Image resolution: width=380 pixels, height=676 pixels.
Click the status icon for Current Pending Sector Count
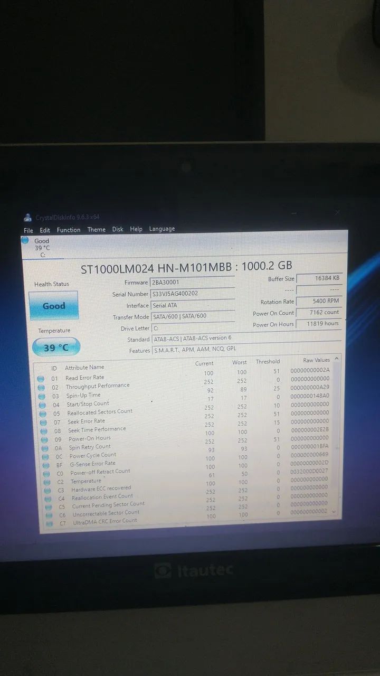tap(48, 507)
